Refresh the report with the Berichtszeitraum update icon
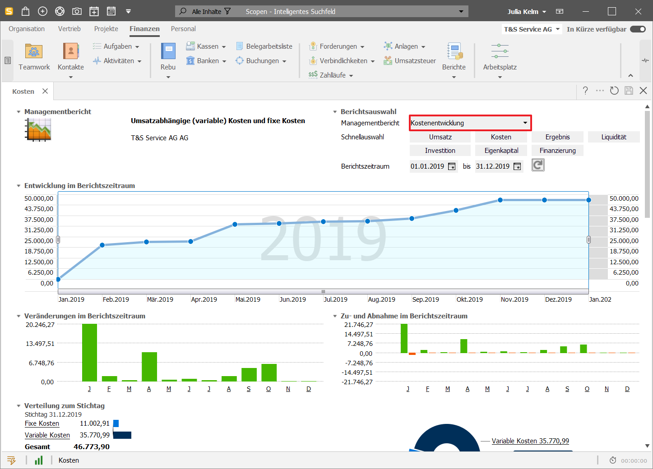This screenshot has height=469, width=653. point(538,165)
